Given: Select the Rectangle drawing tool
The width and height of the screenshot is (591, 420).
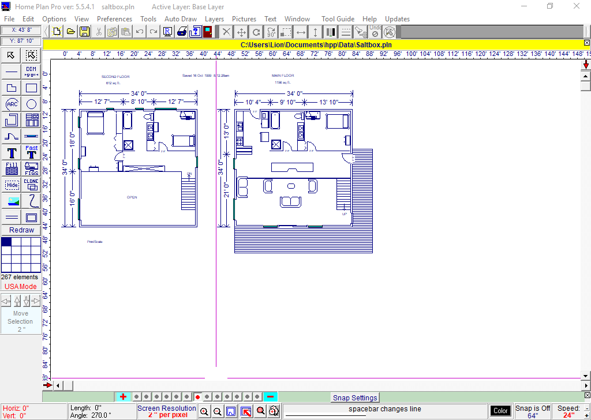Looking at the screenshot, I should coord(31,88).
